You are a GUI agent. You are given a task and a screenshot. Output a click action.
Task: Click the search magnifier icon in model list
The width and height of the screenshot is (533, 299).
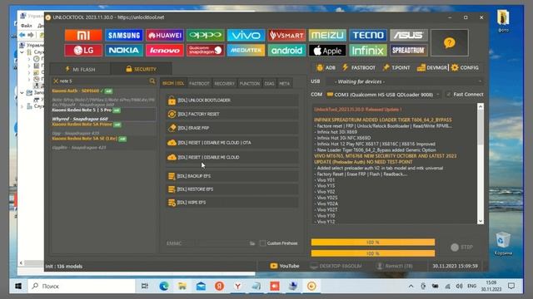coord(152,81)
